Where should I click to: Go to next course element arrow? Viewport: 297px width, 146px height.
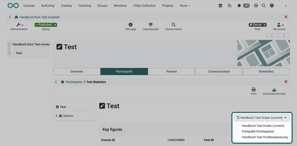coord(284,35)
